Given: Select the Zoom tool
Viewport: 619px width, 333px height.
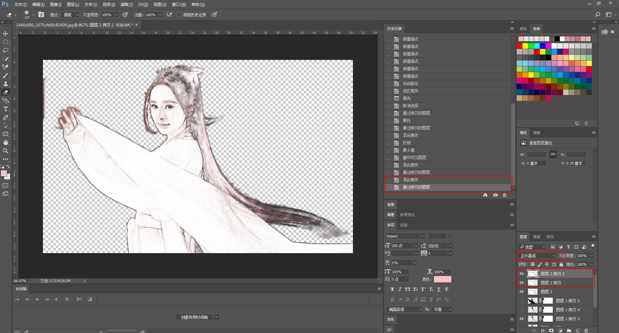Looking at the screenshot, I should [x=5, y=151].
